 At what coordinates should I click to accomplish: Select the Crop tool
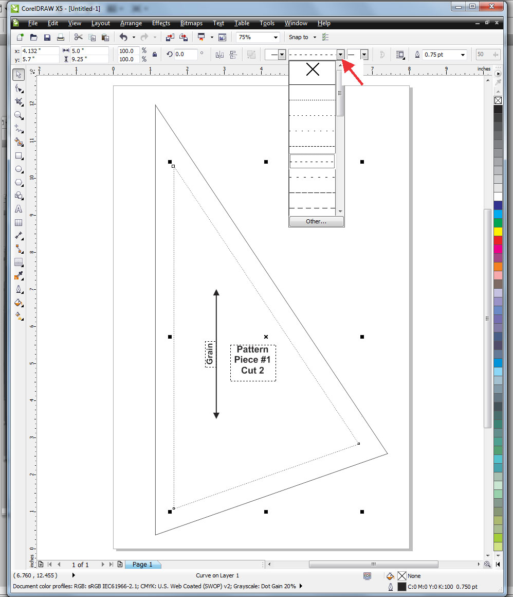pos(19,101)
